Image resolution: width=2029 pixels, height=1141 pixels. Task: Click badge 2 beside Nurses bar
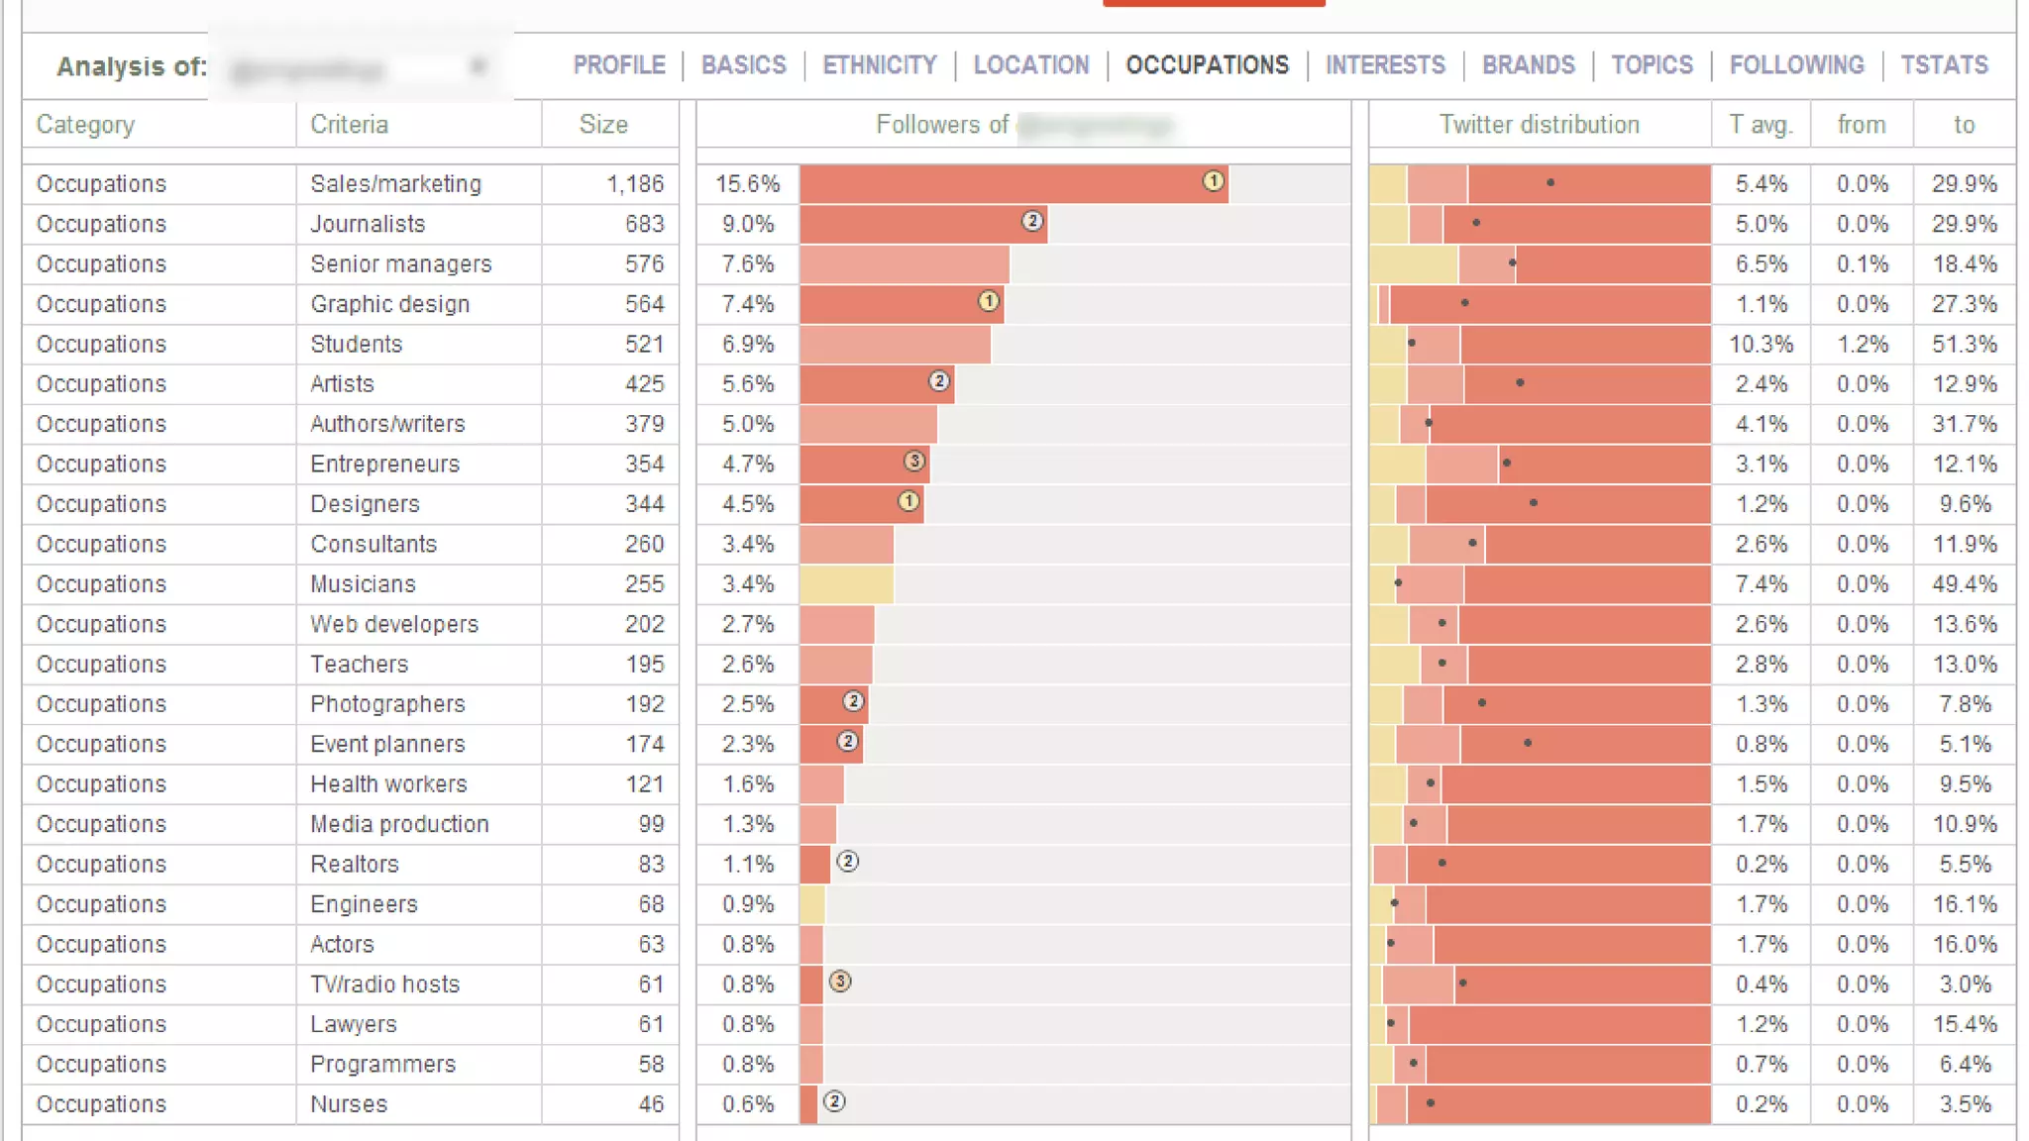tap(834, 1101)
